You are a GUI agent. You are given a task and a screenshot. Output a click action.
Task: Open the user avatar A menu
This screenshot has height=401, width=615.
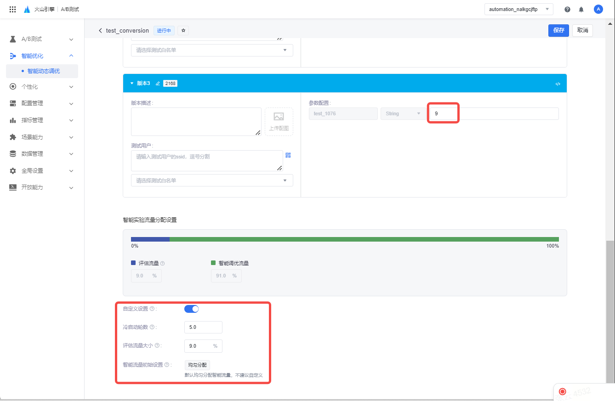(598, 9)
